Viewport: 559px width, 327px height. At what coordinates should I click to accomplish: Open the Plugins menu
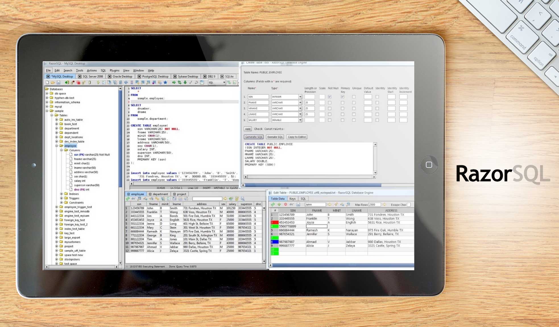pos(114,70)
